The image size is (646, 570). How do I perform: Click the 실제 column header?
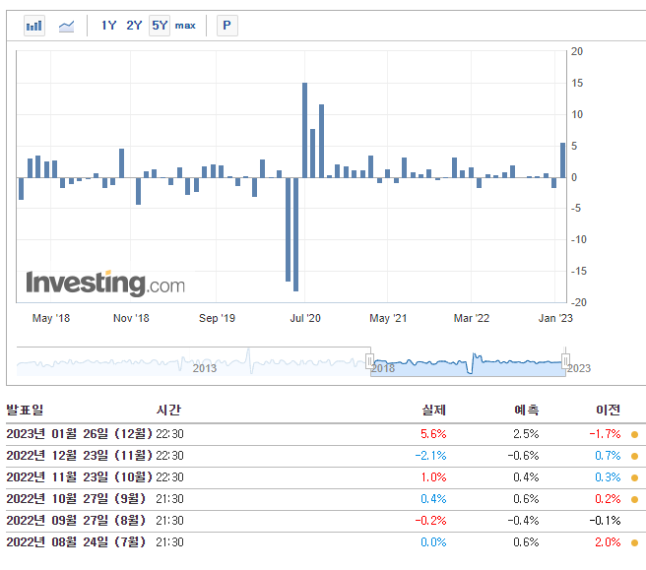click(x=434, y=410)
